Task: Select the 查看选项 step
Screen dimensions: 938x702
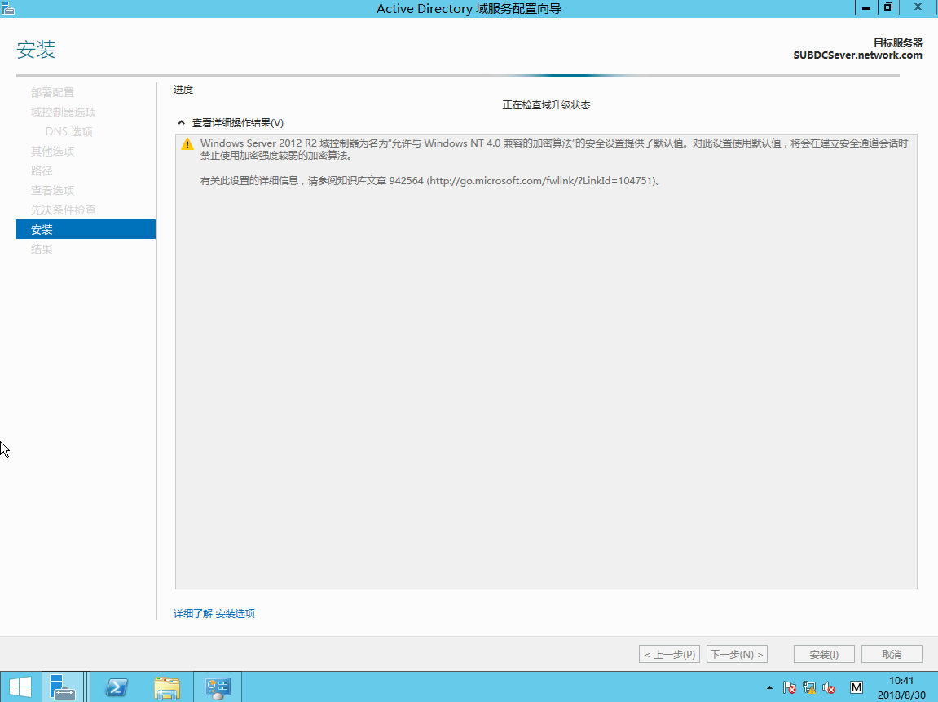Action: tap(53, 190)
